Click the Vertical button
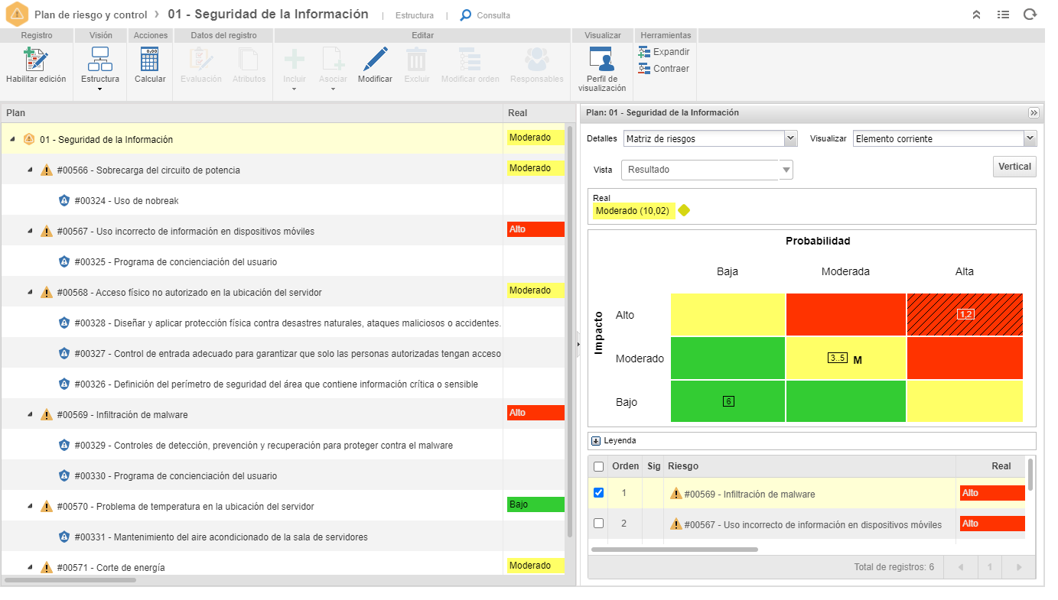 1014,167
